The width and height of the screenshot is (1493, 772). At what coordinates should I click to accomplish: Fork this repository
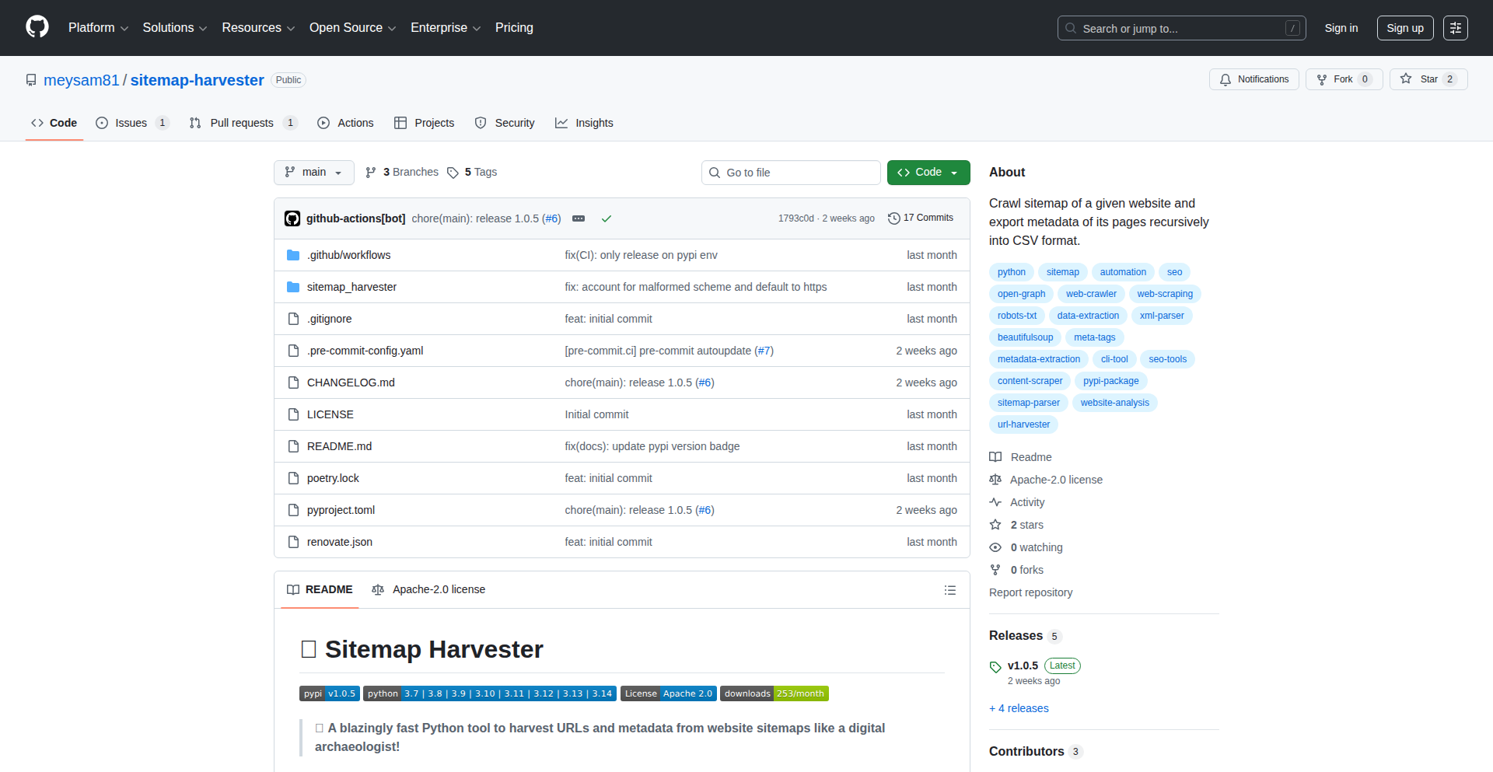[1335, 79]
